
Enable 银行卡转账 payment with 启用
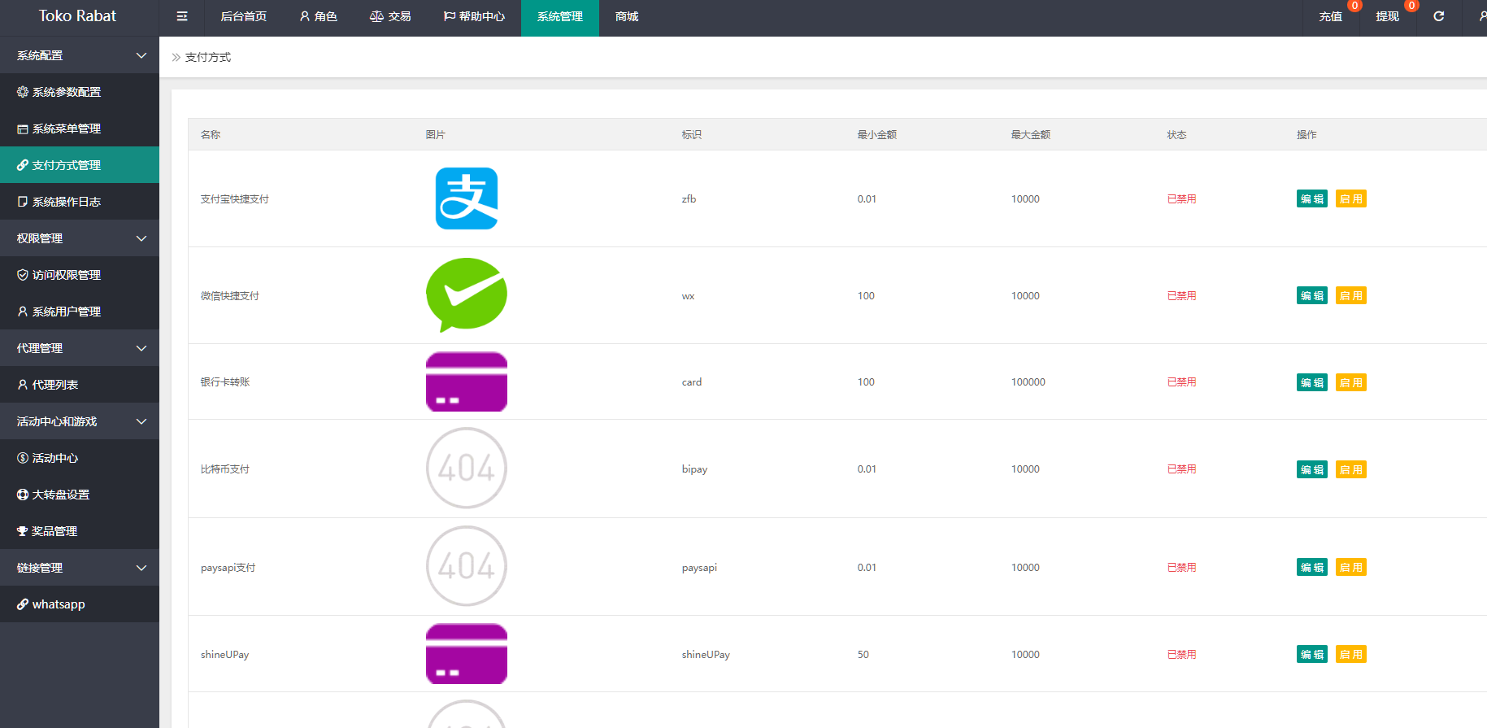pyautogui.click(x=1350, y=382)
